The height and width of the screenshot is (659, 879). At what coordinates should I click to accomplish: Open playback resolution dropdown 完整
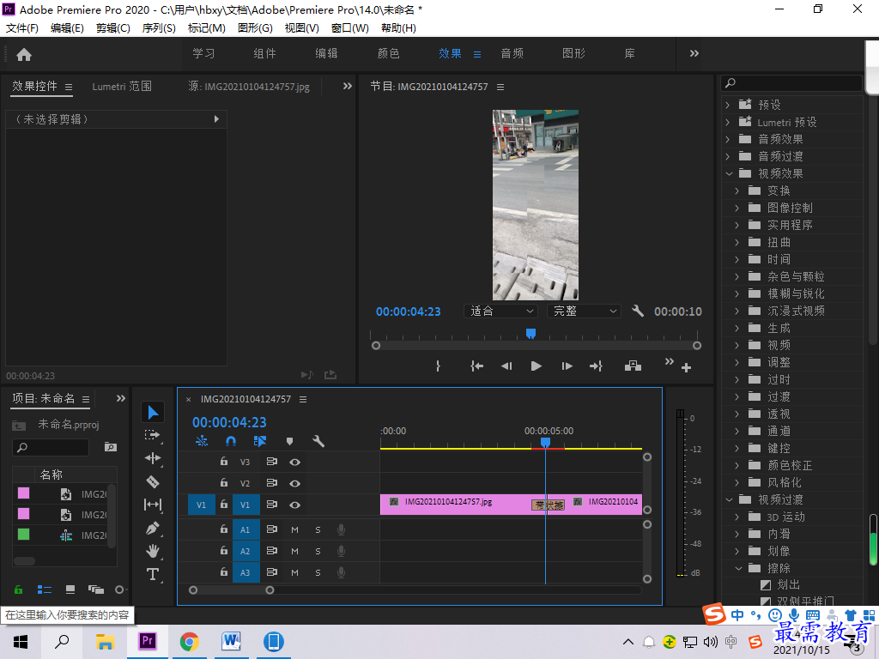[584, 311]
